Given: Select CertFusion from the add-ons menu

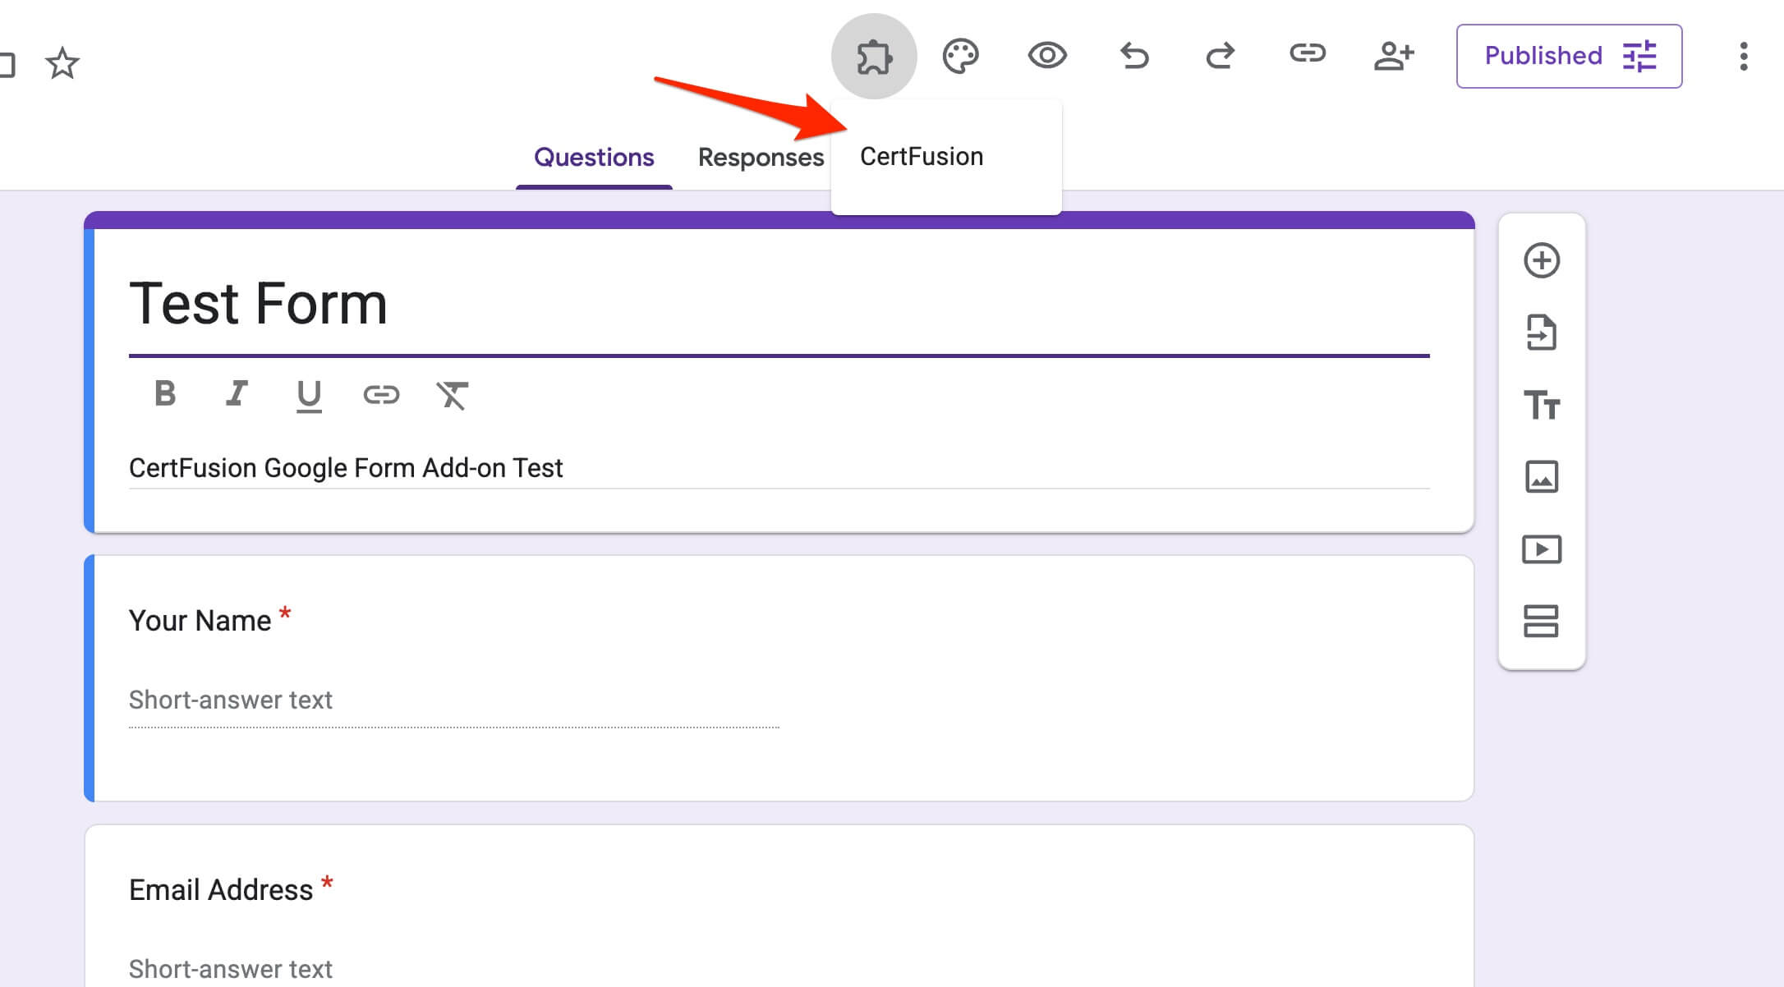Looking at the screenshot, I should (921, 156).
